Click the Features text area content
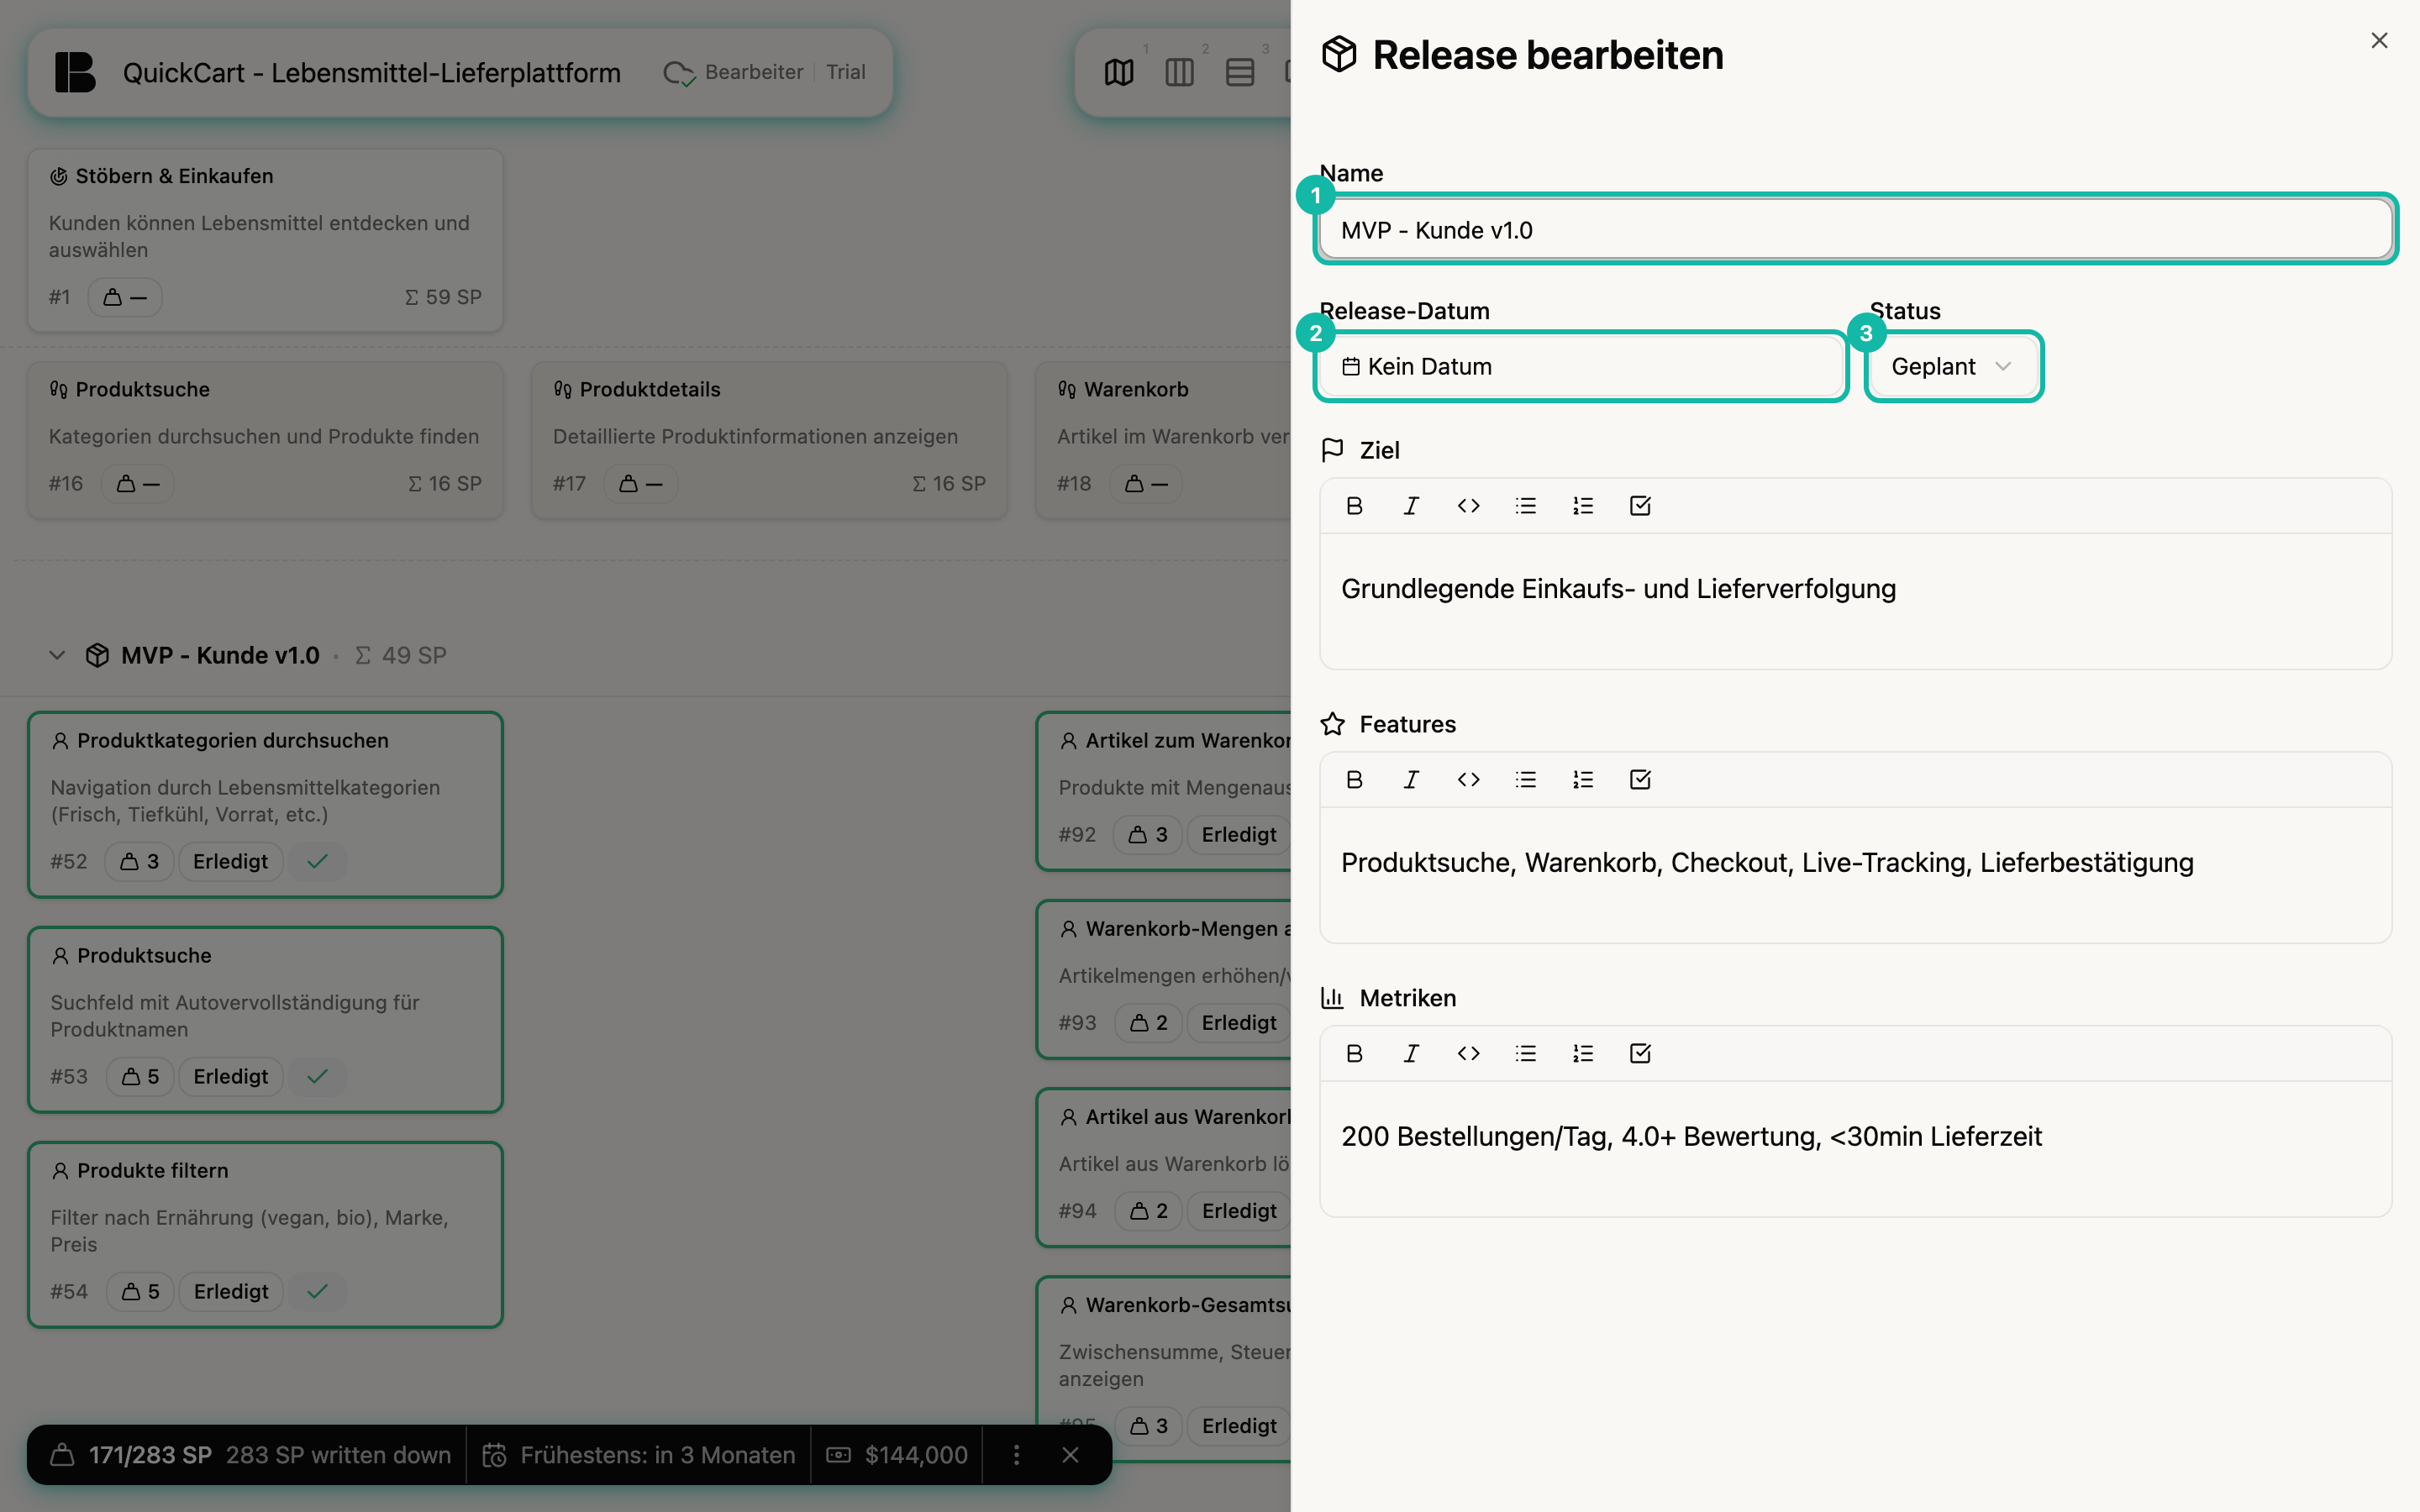The width and height of the screenshot is (2420, 1512). [1855, 875]
